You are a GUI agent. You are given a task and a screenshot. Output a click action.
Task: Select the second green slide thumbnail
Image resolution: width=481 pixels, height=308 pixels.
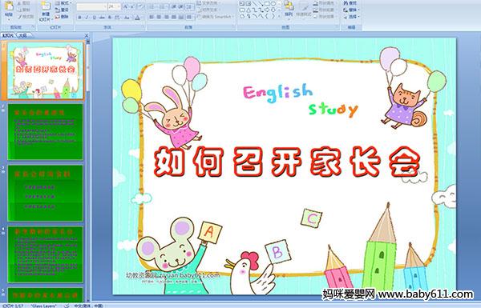pyautogui.click(x=46, y=132)
